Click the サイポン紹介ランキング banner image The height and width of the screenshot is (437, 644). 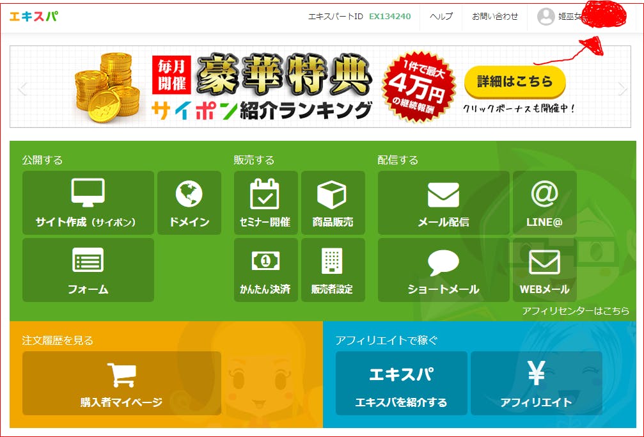[320, 87]
